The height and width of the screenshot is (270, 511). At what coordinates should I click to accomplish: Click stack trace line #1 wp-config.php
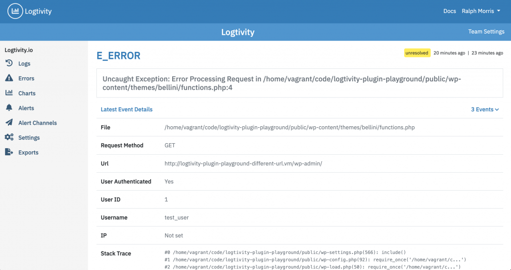315,260
